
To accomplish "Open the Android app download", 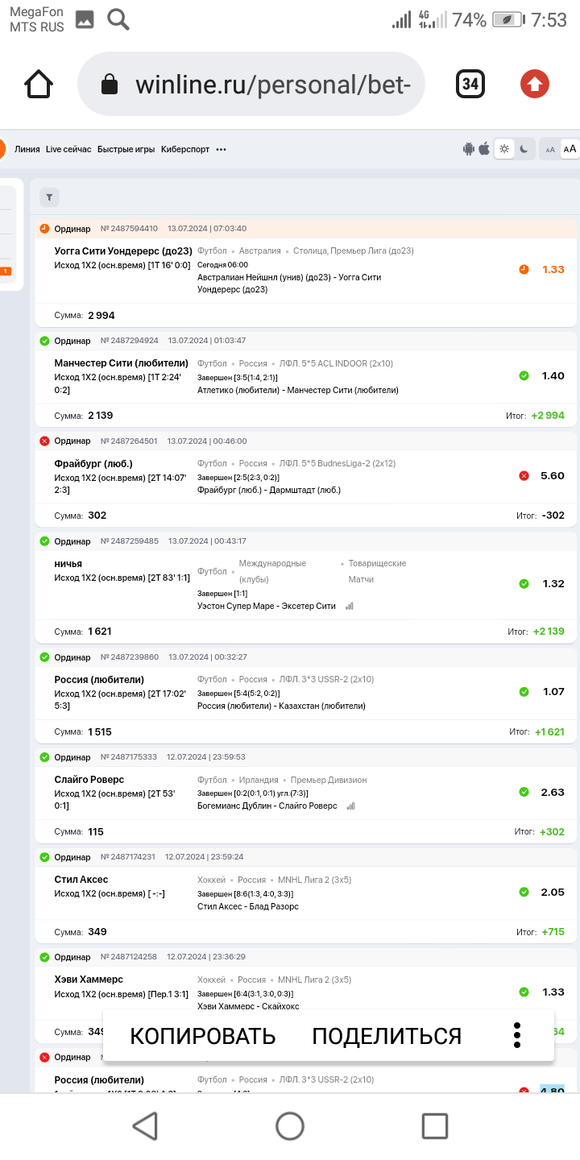I will tap(469, 149).
